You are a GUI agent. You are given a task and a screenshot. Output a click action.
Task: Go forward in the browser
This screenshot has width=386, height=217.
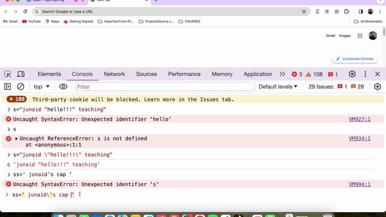coord(15,11)
